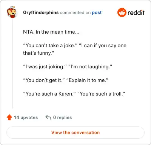
Task: Click the Reddit snoo logo icon
Action: (122, 12)
